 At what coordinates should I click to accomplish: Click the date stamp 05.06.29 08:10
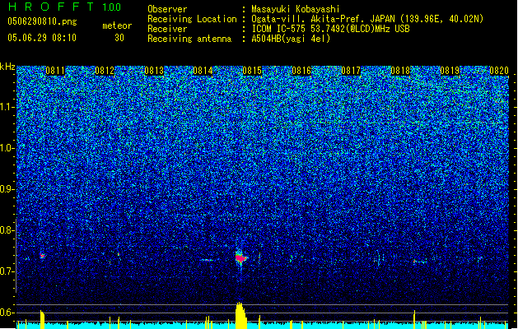pos(42,38)
